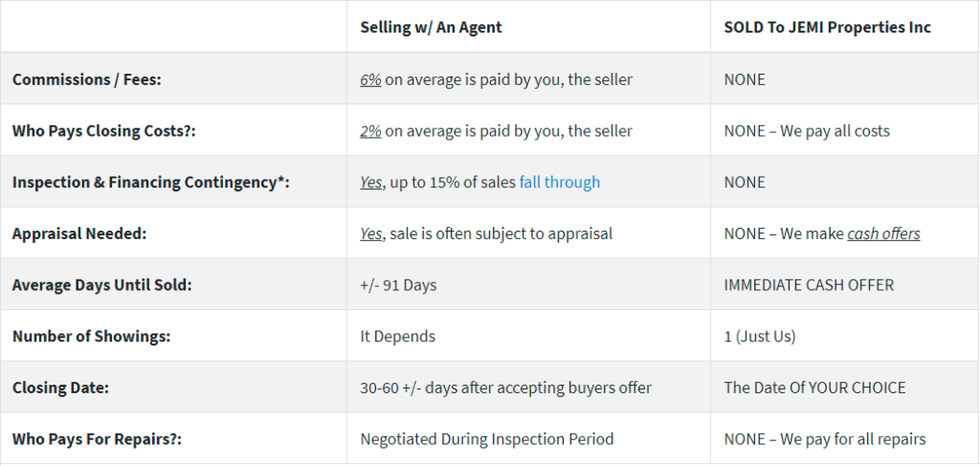Click "The Date Of YOUR CHOICE" cell
980x466 pixels.
coord(814,388)
